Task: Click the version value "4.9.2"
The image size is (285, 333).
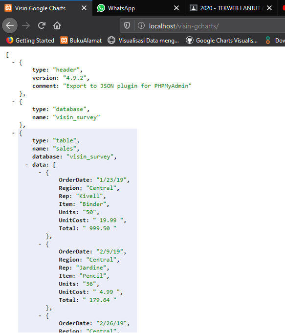Action: click(74, 78)
